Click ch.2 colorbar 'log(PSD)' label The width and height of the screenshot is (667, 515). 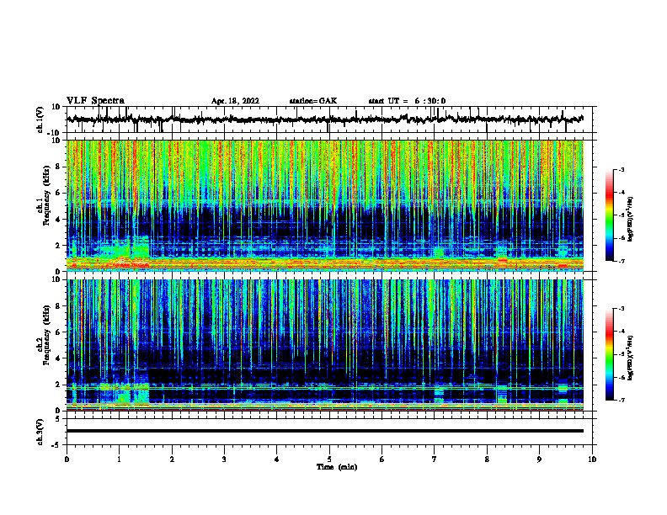[x=630, y=358]
